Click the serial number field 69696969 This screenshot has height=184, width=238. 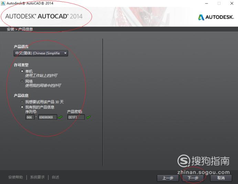tap(47, 117)
